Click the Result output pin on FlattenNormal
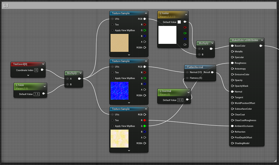 point(213,72)
